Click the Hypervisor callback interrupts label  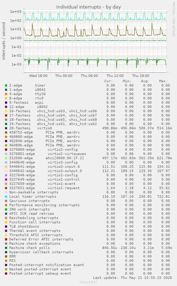41,252
